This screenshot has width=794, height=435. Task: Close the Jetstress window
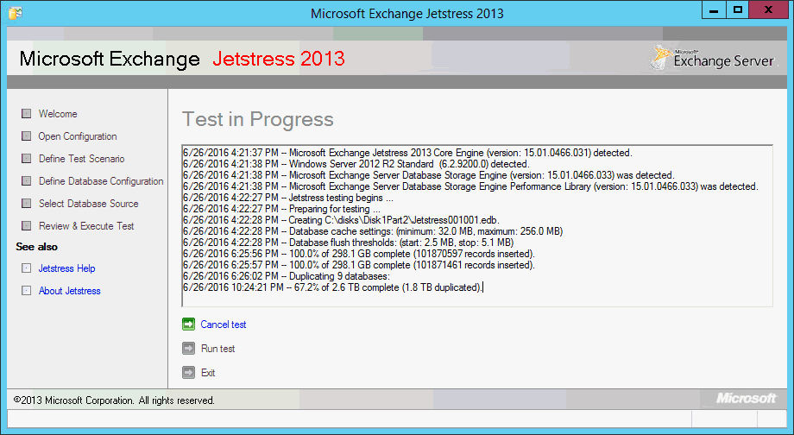click(768, 9)
